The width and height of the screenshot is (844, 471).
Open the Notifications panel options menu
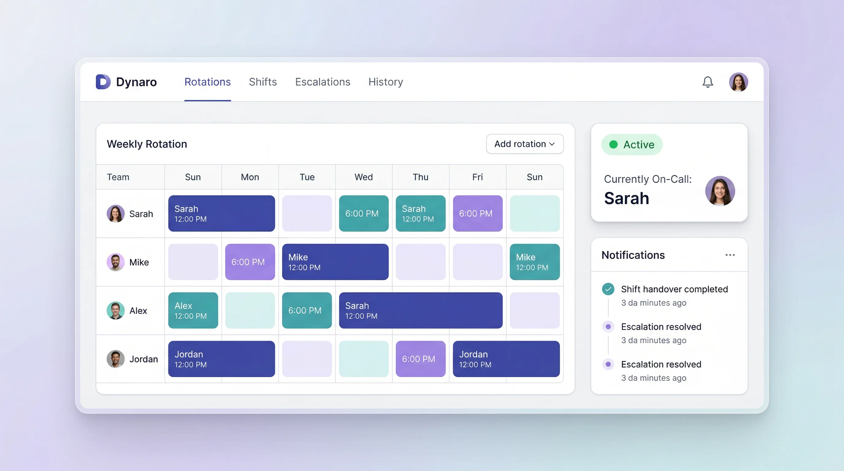point(730,255)
